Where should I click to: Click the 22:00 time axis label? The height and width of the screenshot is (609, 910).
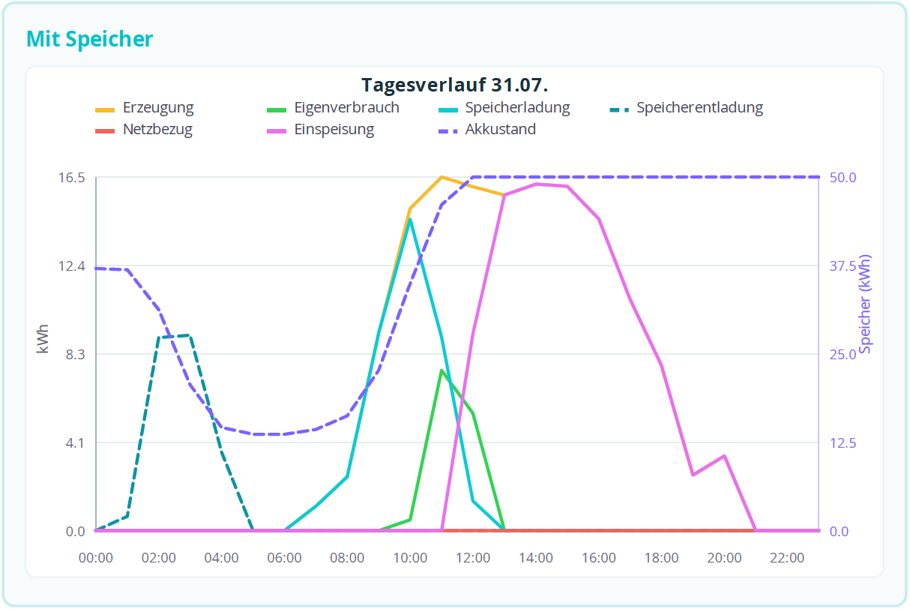click(x=789, y=558)
